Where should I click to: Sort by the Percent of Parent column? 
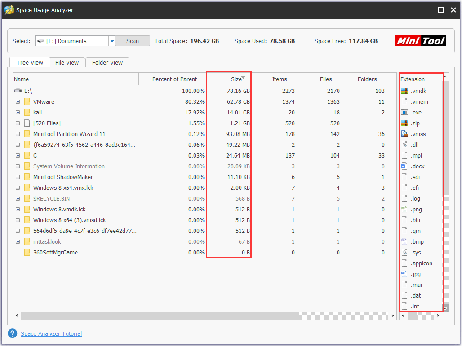[173, 79]
